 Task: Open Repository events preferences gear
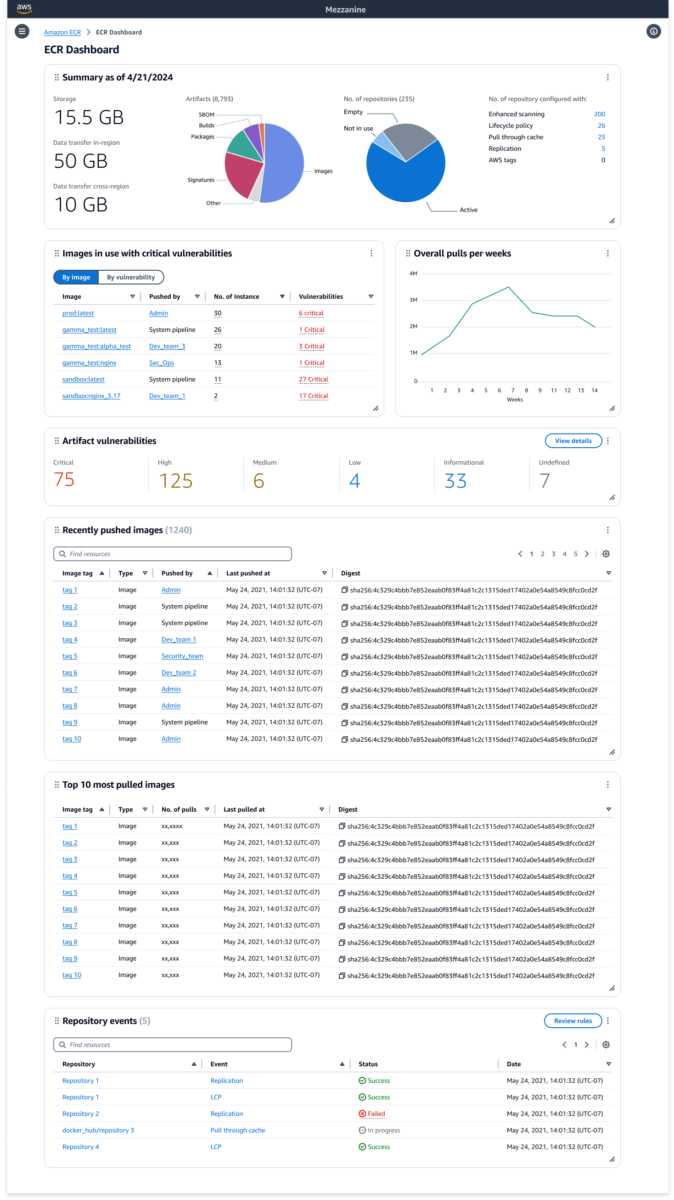click(x=605, y=1044)
